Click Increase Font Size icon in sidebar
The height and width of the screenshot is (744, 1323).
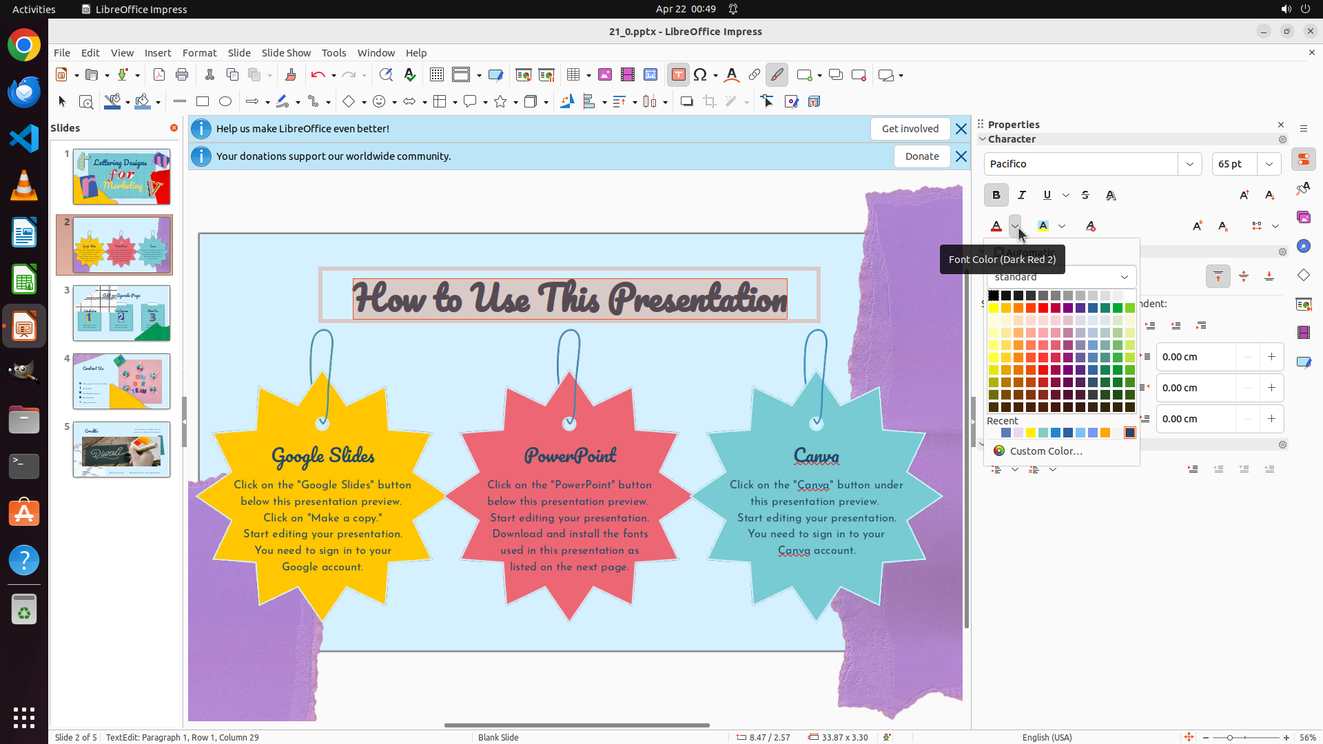click(x=1244, y=195)
